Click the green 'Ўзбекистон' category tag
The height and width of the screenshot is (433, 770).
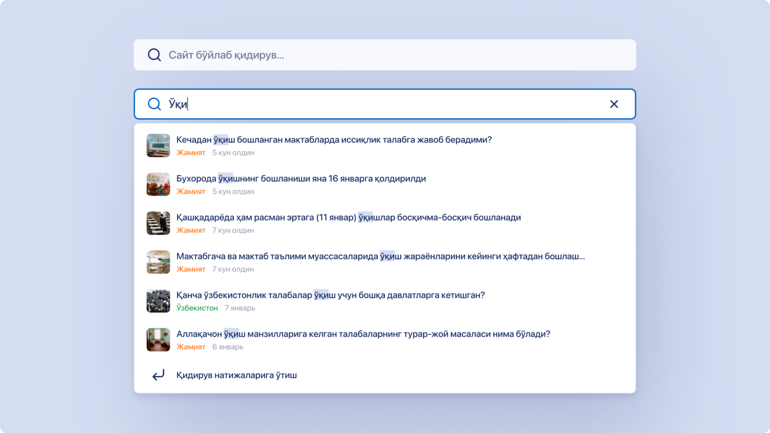pyautogui.click(x=197, y=308)
